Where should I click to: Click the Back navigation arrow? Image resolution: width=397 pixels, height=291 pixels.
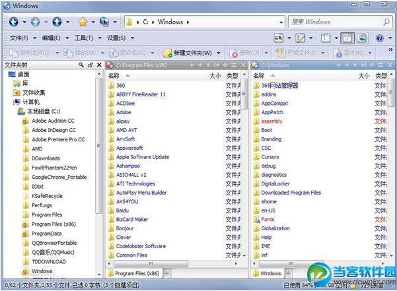(x=14, y=22)
